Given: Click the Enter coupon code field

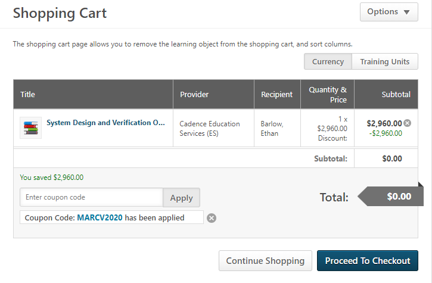Looking at the screenshot, I should point(92,197).
